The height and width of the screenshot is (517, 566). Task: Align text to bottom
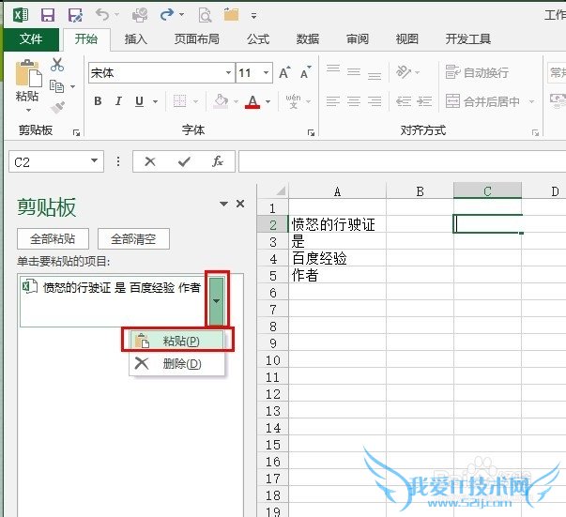(x=375, y=75)
